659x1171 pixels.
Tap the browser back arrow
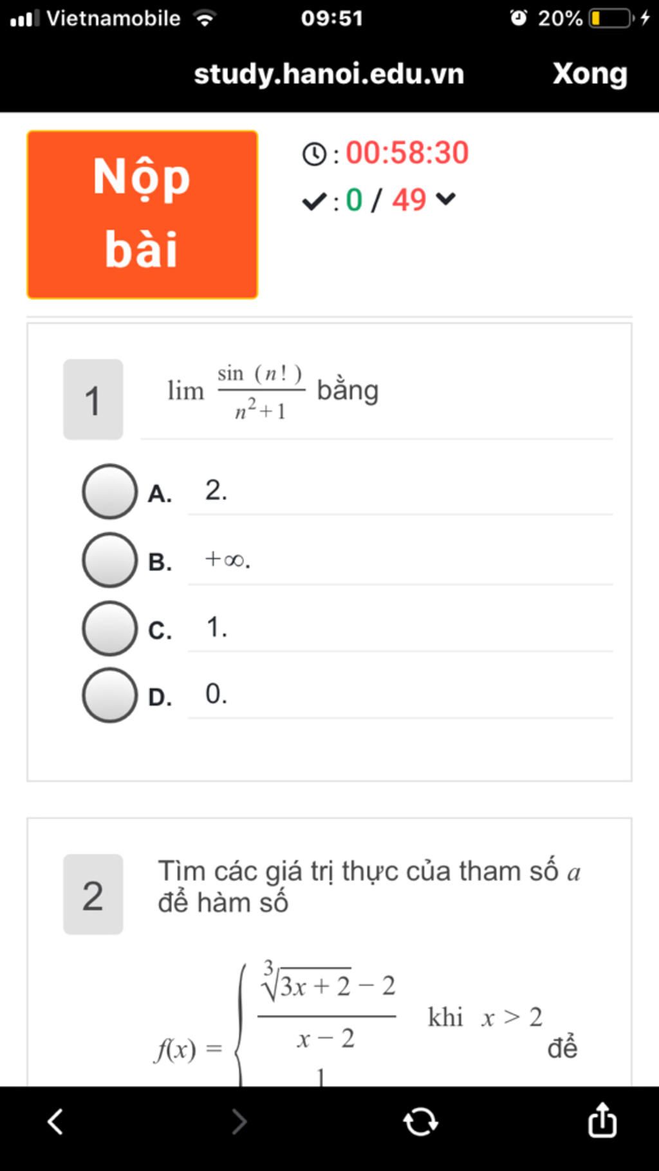pyautogui.click(x=56, y=1121)
